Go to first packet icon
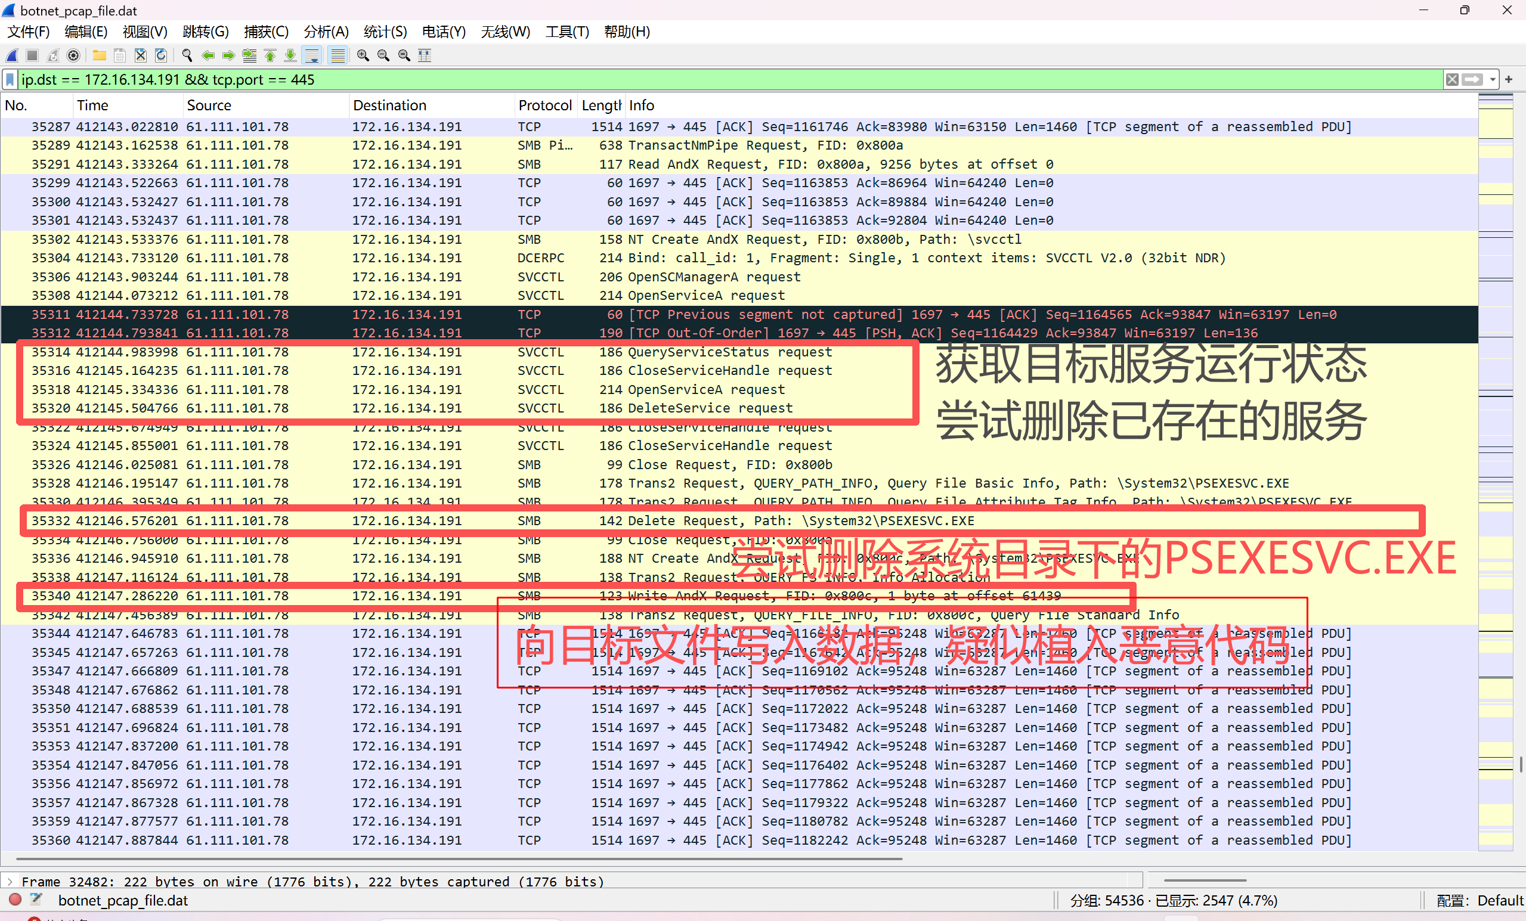The height and width of the screenshot is (921, 1526). (270, 55)
